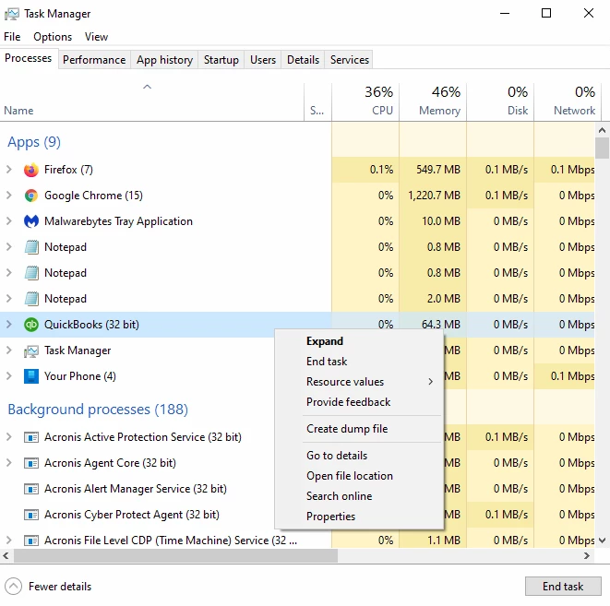
Task: Open the File menu
Action: coord(12,37)
